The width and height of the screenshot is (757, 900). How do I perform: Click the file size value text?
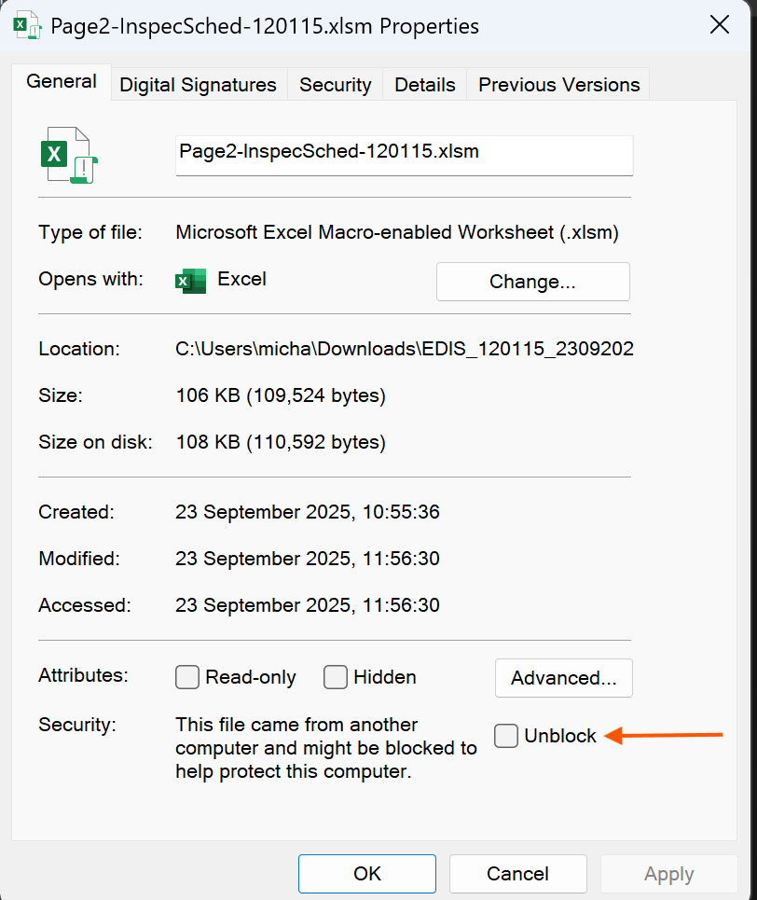tap(280, 395)
